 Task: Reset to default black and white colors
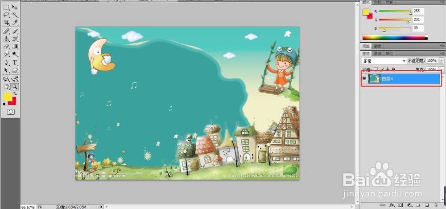click(4, 104)
